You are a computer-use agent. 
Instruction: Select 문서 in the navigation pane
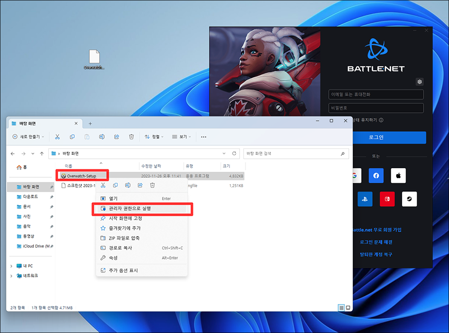click(30, 207)
